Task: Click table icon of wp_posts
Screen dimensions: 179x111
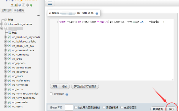Action: (x=9, y=76)
